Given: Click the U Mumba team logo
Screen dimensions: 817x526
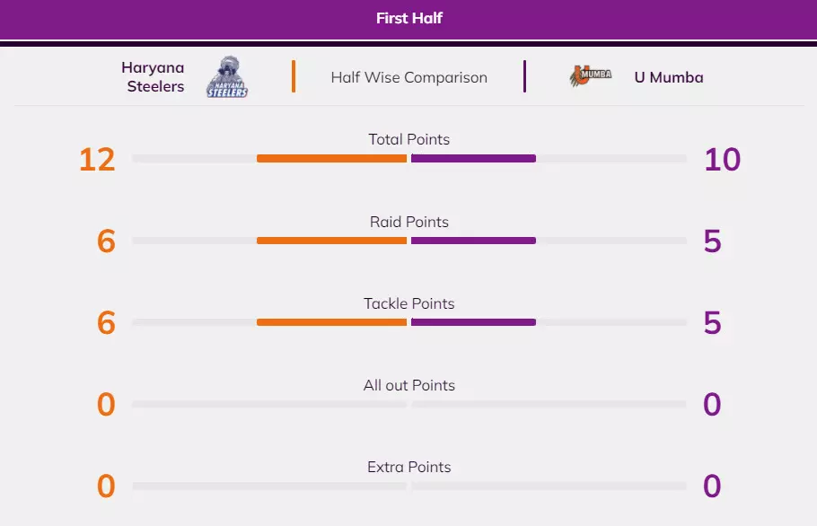Looking at the screenshot, I should tap(591, 76).
